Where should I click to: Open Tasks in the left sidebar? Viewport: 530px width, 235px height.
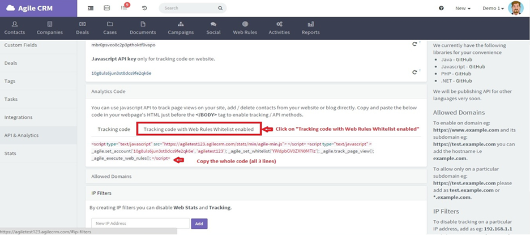coord(39,99)
